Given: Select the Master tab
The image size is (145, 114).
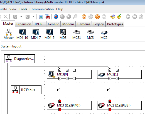Looking at the screenshot, I should click(8, 24).
